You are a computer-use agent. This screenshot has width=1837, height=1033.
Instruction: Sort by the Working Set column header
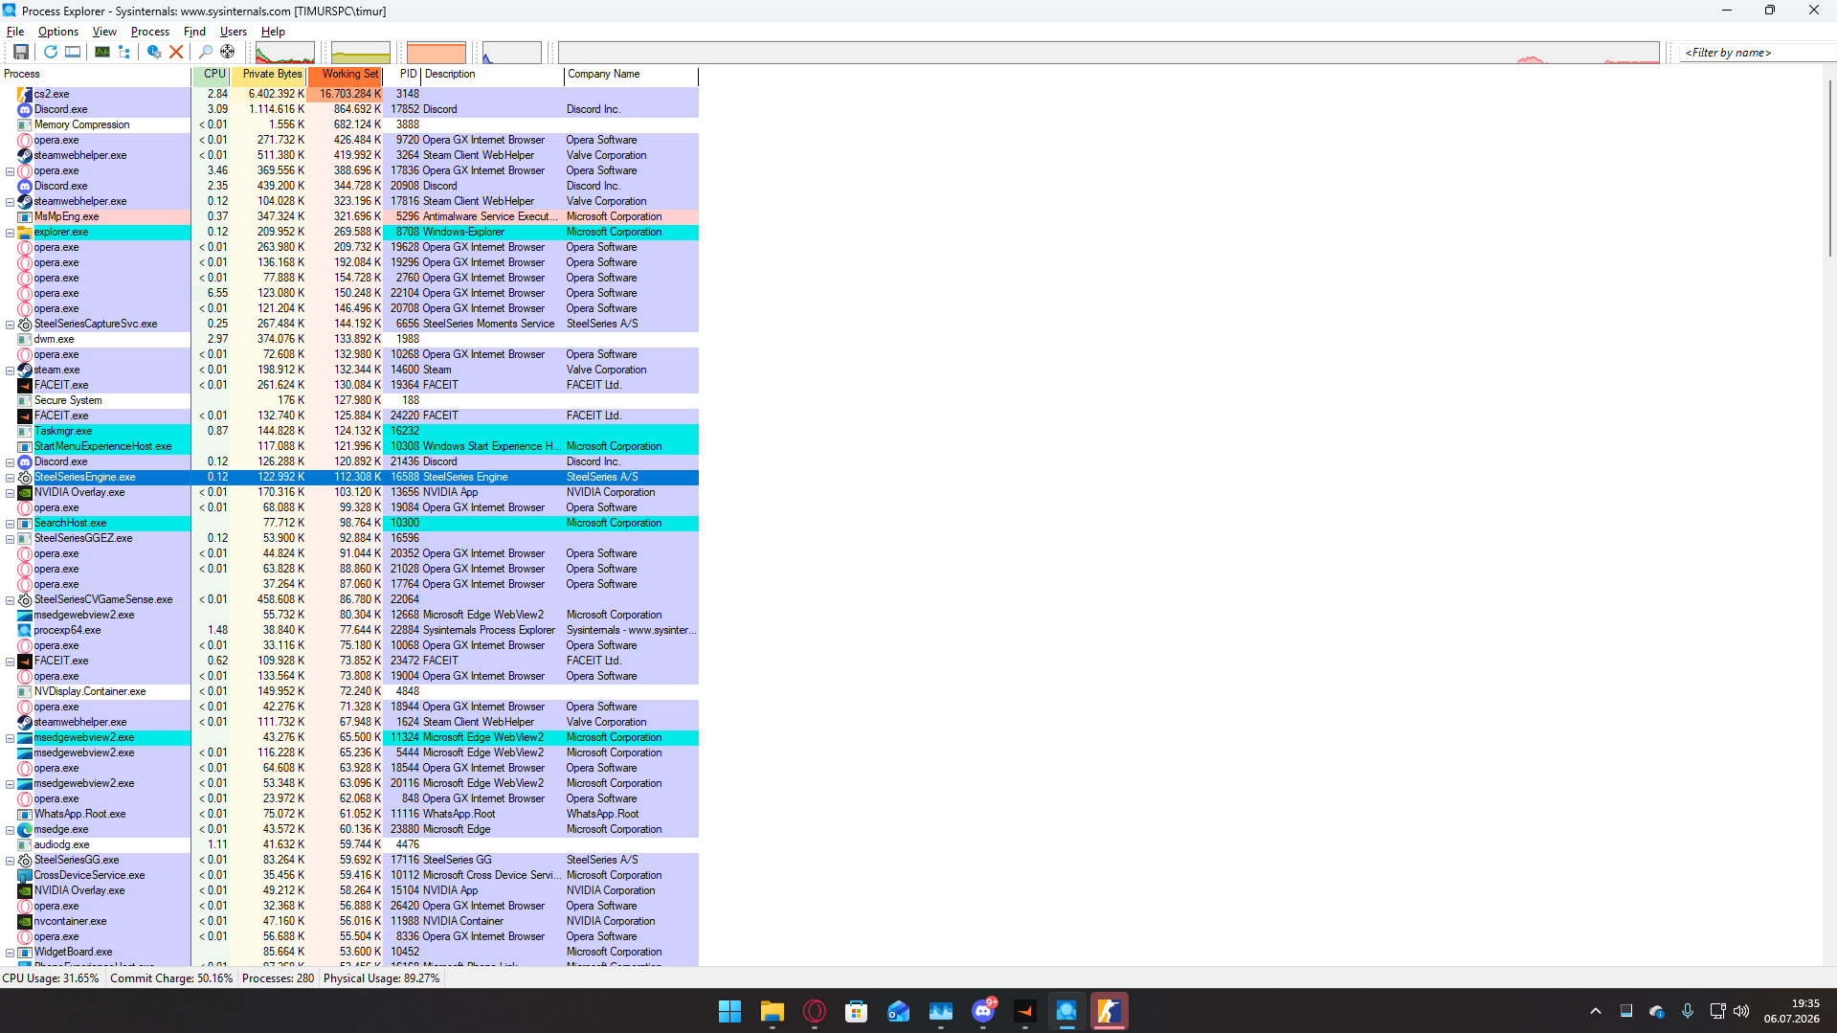click(x=346, y=75)
